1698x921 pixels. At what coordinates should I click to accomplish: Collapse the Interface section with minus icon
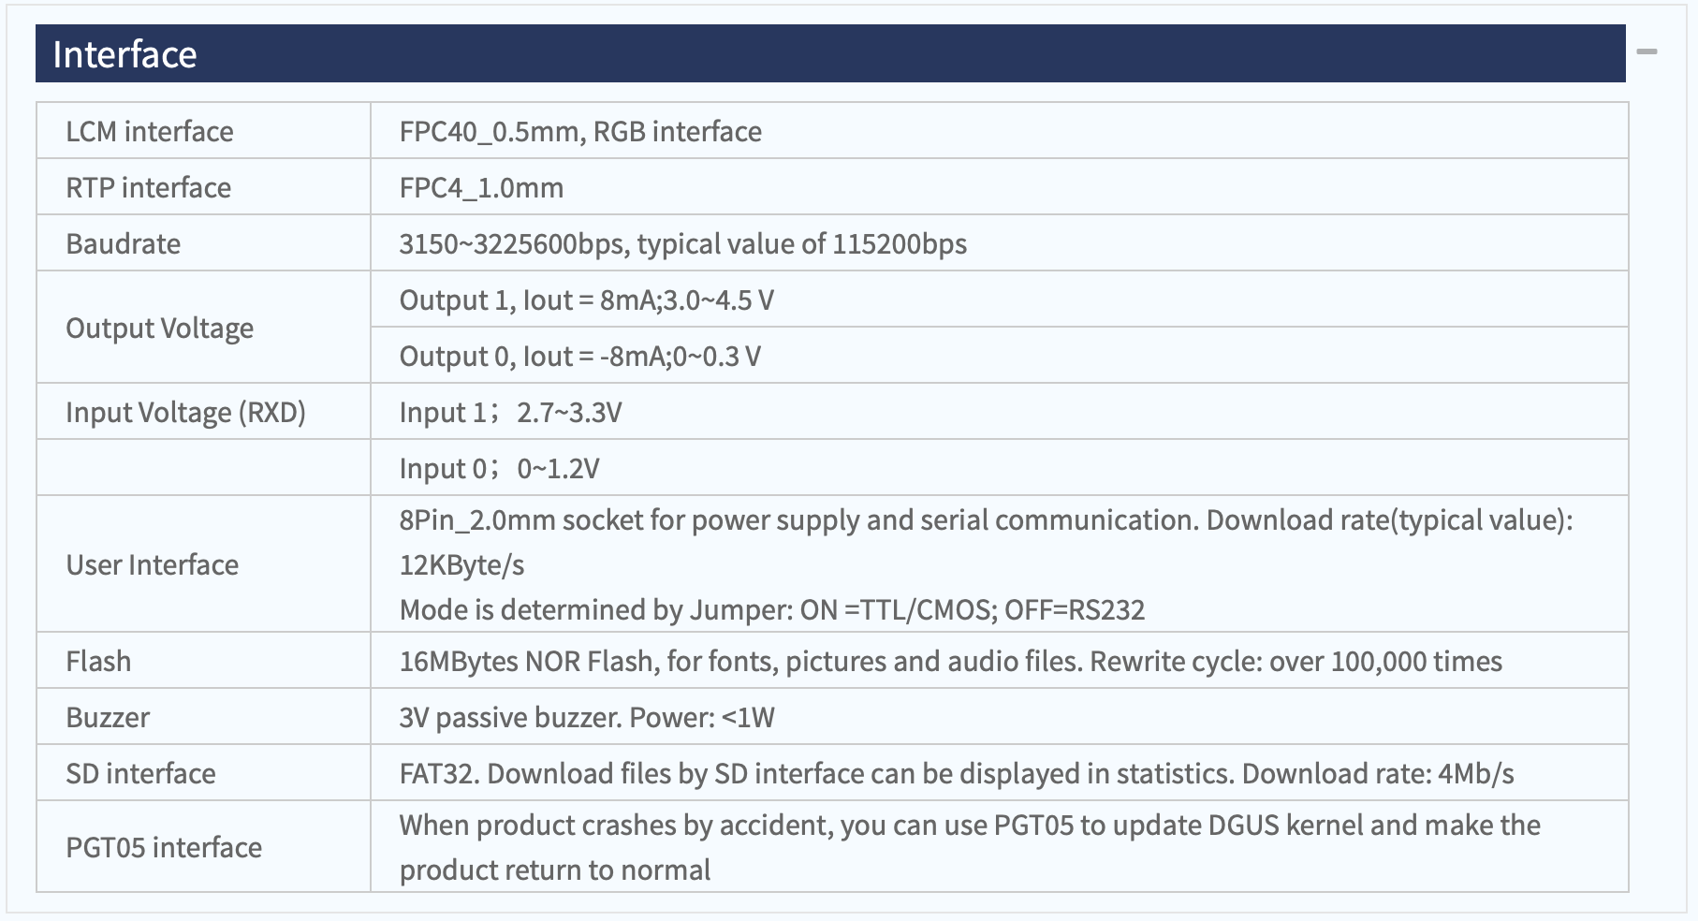click(1647, 51)
